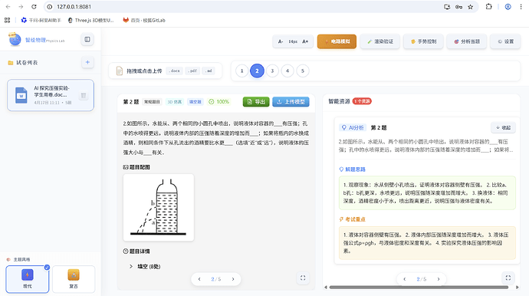Click the 填空题 tag
The width and height of the screenshot is (529, 296).
[195, 101]
